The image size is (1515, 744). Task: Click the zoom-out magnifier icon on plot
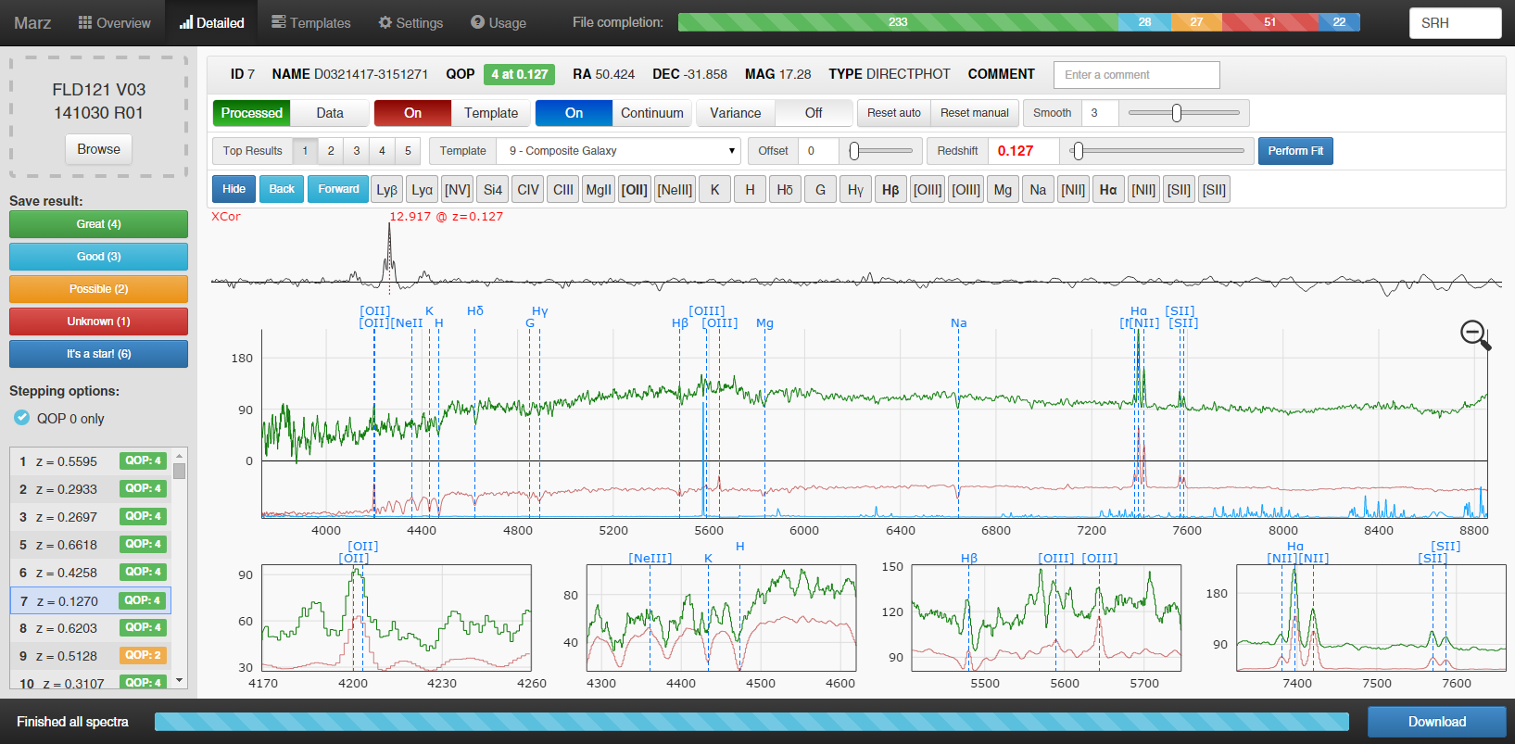coord(1474,334)
